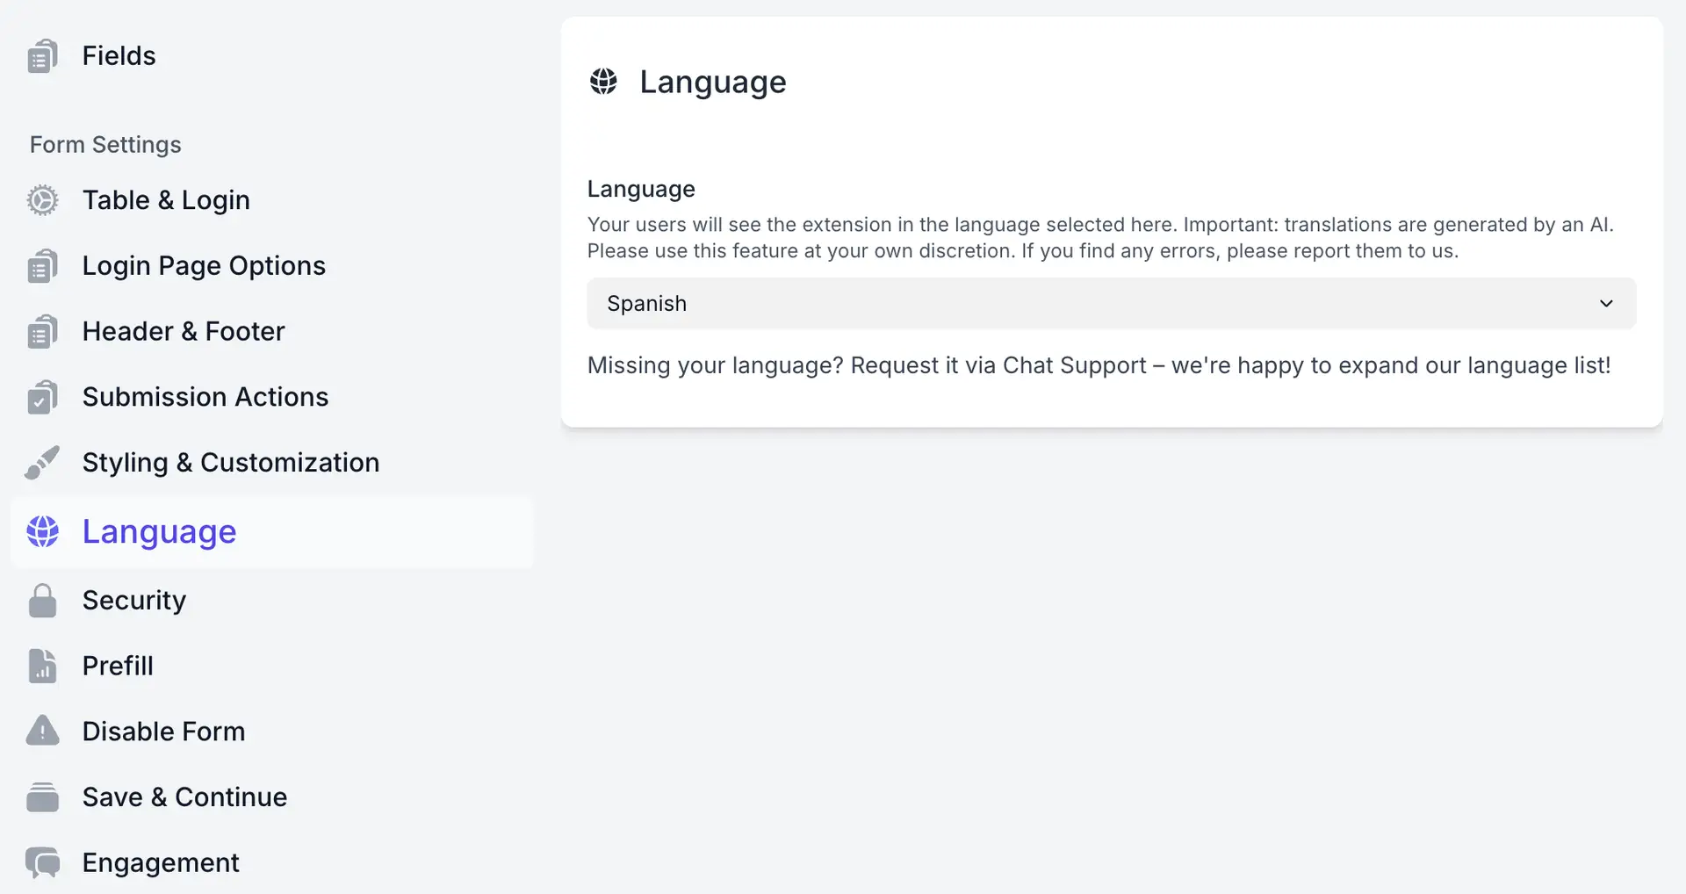
Task: Go to Header & Footer settings
Action: [184, 331]
